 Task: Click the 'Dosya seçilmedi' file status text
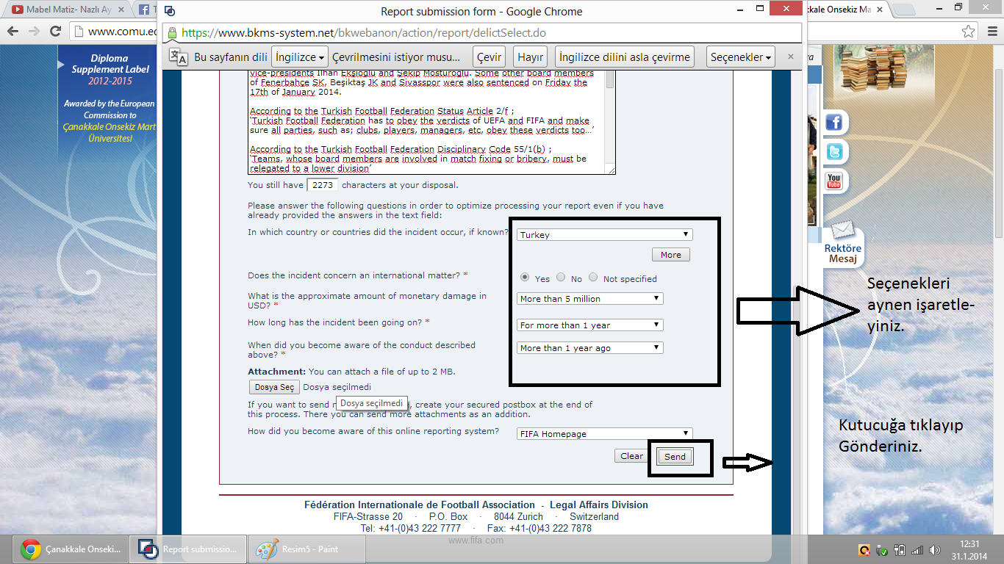point(337,387)
